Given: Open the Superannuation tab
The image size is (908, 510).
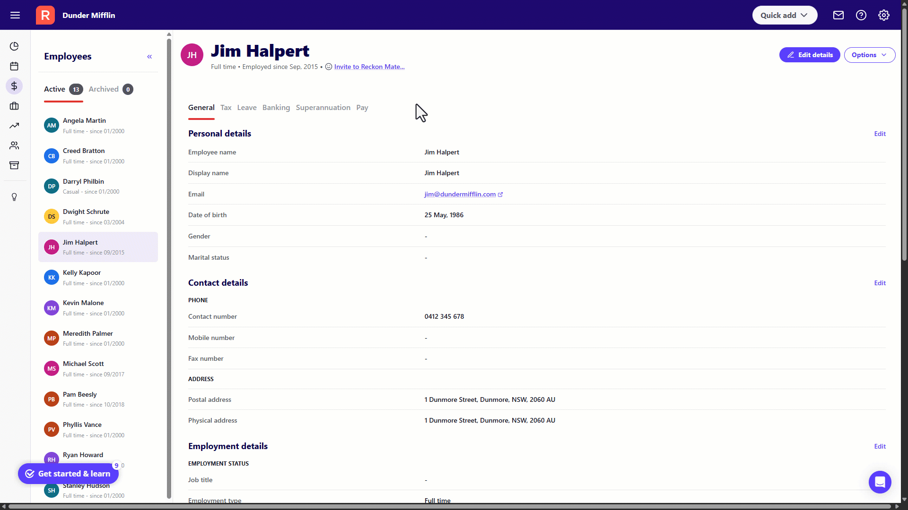Looking at the screenshot, I should click(323, 108).
